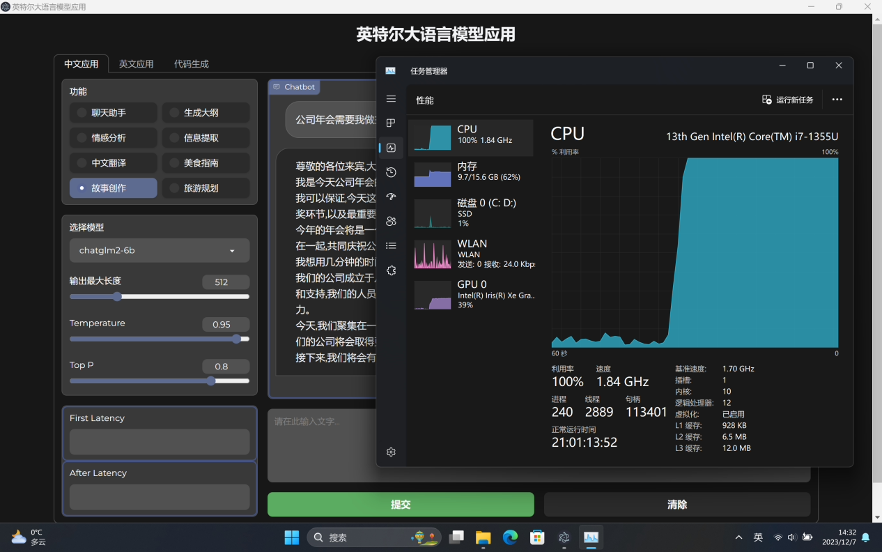Image resolution: width=882 pixels, height=552 pixels.
Task: Adjust the Temperature slider handle
Action: 236,339
